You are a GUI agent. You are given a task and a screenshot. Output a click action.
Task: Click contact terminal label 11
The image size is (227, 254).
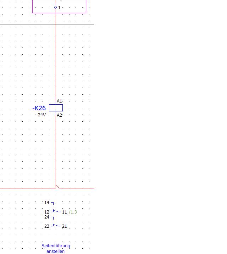pyautogui.click(x=65, y=212)
